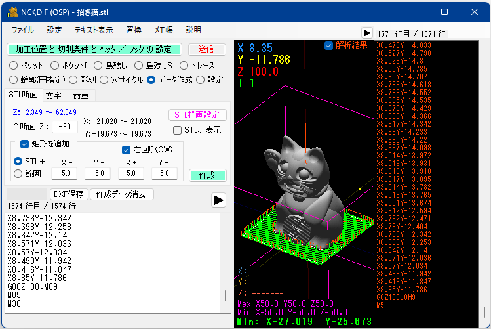
Task: Click the play arrow beside the 作成データ消去 button
Action: [218, 200]
